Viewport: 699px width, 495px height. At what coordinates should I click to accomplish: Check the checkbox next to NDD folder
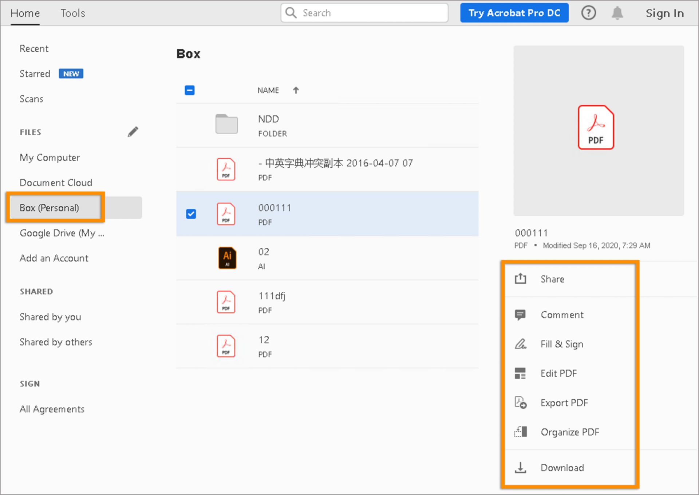[x=191, y=124]
